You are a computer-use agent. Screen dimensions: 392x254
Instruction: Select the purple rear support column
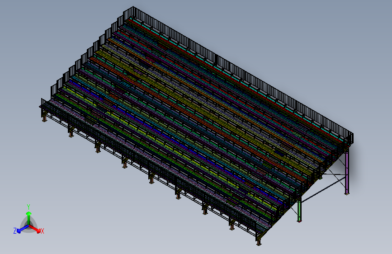tap(347, 173)
